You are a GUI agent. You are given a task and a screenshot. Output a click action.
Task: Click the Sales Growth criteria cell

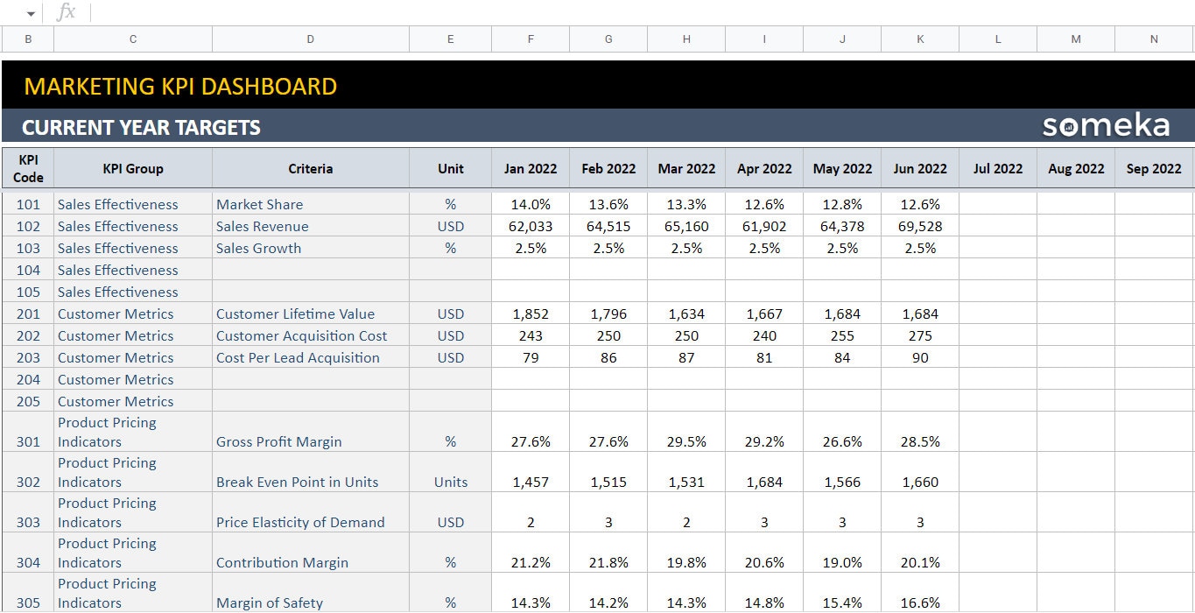311,248
